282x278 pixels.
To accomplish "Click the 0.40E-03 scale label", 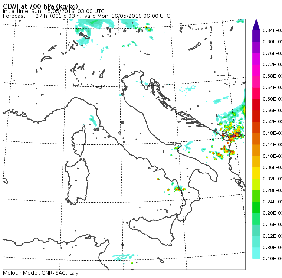I will pyautogui.click(x=272, y=156).
